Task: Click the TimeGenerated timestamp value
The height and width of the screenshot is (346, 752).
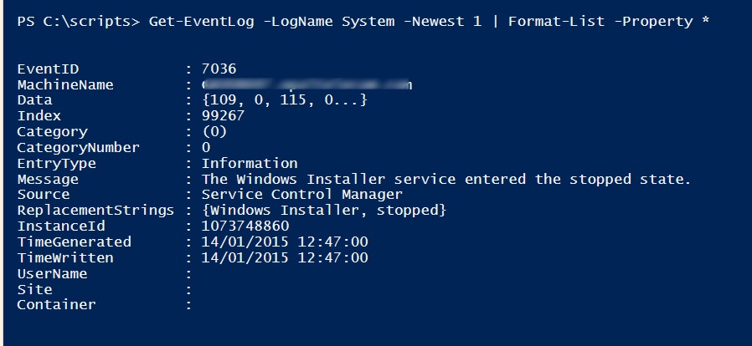Action: 285,242
